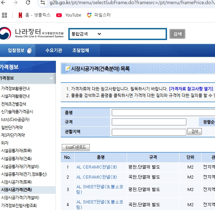This screenshot has height=210, width=215.
Task: Reload the current page
Action: [28, 3]
